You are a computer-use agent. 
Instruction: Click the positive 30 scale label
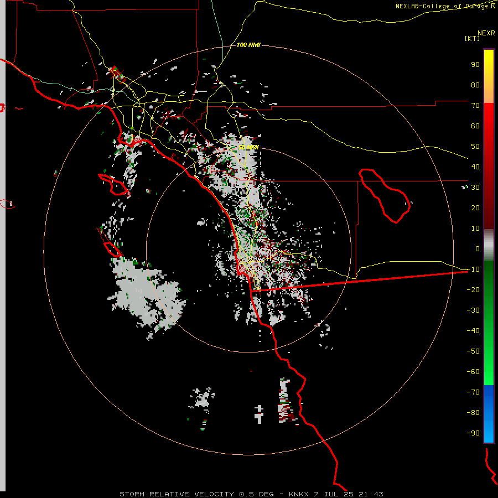coord(475,188)
